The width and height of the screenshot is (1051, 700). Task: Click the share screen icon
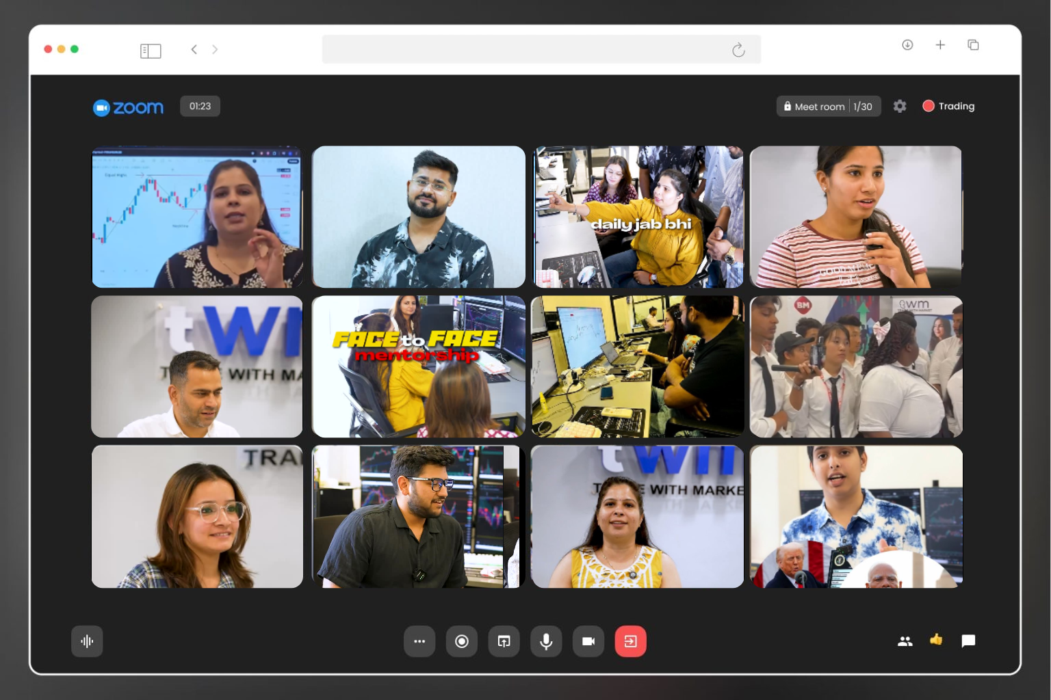pos(504,641)
